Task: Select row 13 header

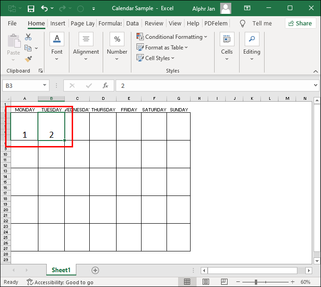Action: tap(6, 171)
